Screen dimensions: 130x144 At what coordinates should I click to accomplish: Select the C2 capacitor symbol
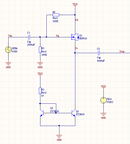(99, 53)
